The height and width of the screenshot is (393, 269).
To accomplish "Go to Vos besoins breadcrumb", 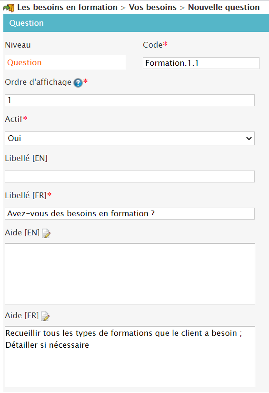I will point(153,8).
